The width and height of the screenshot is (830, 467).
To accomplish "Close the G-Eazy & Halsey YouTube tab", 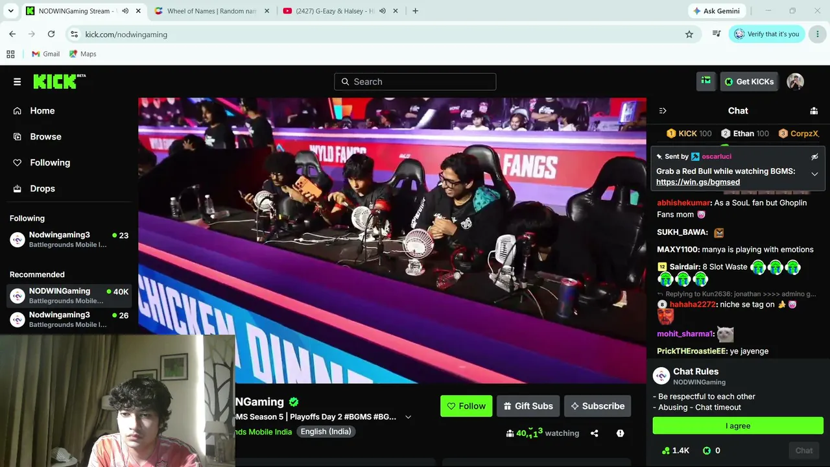I will coord(395,11).
